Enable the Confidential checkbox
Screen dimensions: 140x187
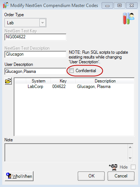(71, 71)
